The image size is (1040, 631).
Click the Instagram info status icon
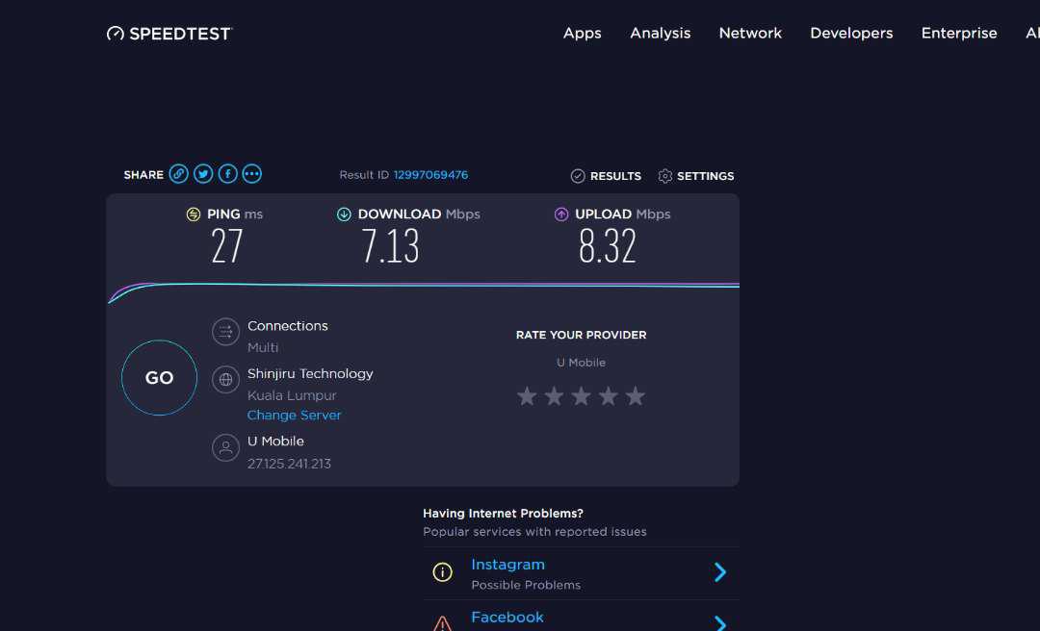[442, 572]
